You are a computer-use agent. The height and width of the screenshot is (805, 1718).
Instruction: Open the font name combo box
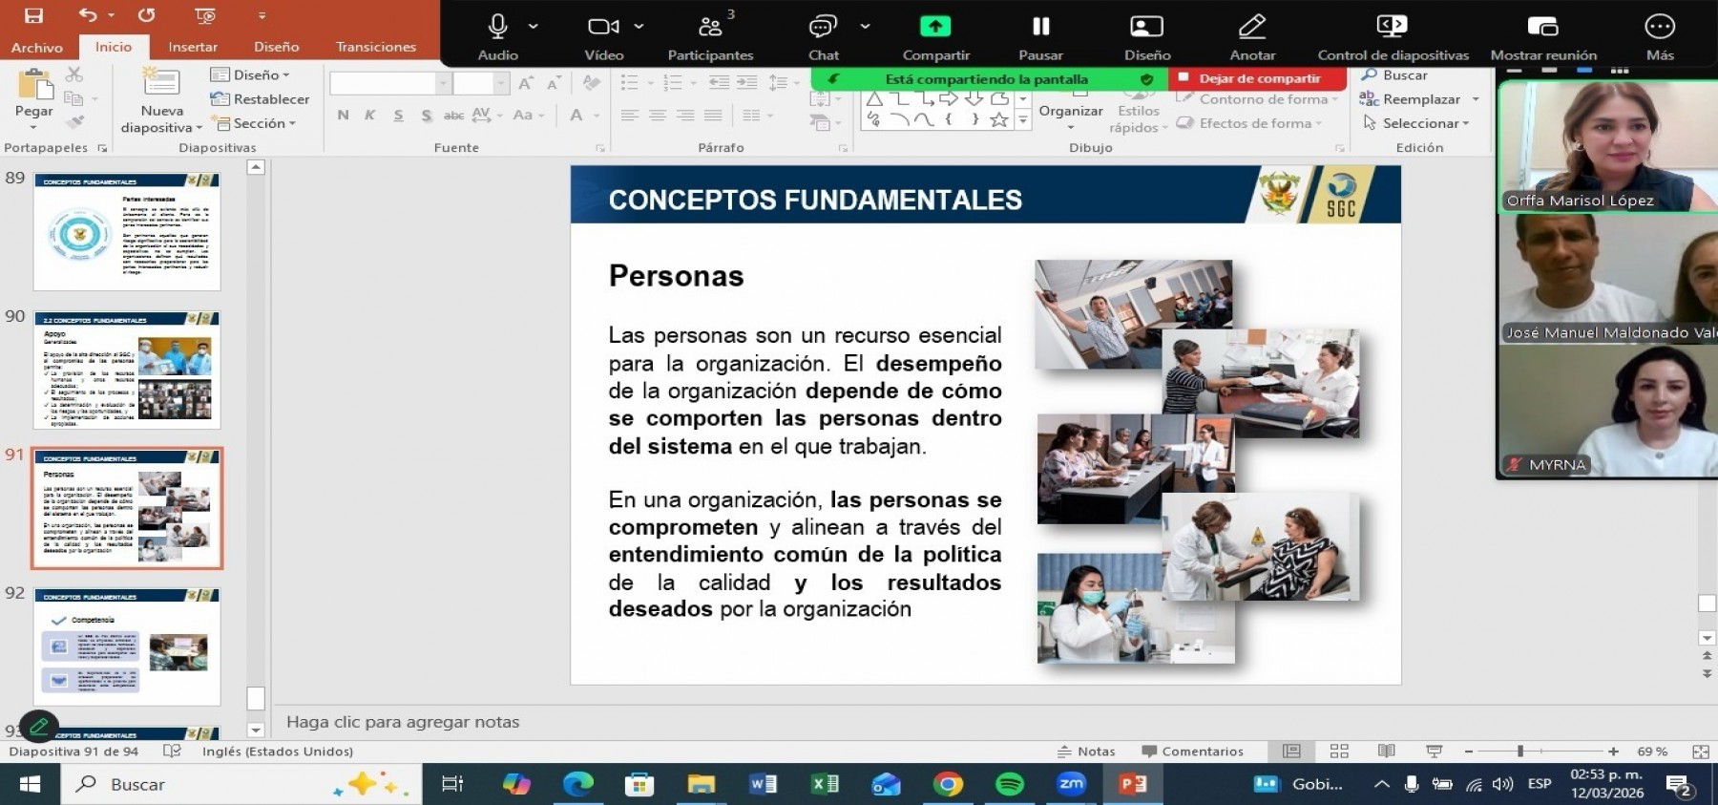(389, 84)
